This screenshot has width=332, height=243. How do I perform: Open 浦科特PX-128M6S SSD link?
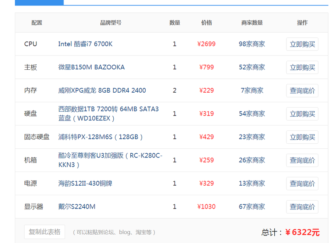click(100, 137)
